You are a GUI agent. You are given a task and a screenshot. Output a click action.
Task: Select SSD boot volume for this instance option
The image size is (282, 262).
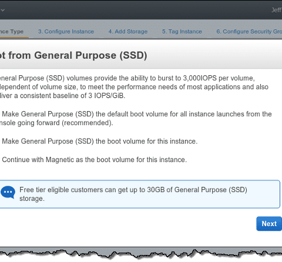99,141
